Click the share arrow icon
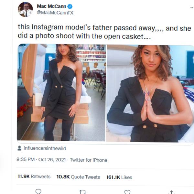 [x=172, y=191]
